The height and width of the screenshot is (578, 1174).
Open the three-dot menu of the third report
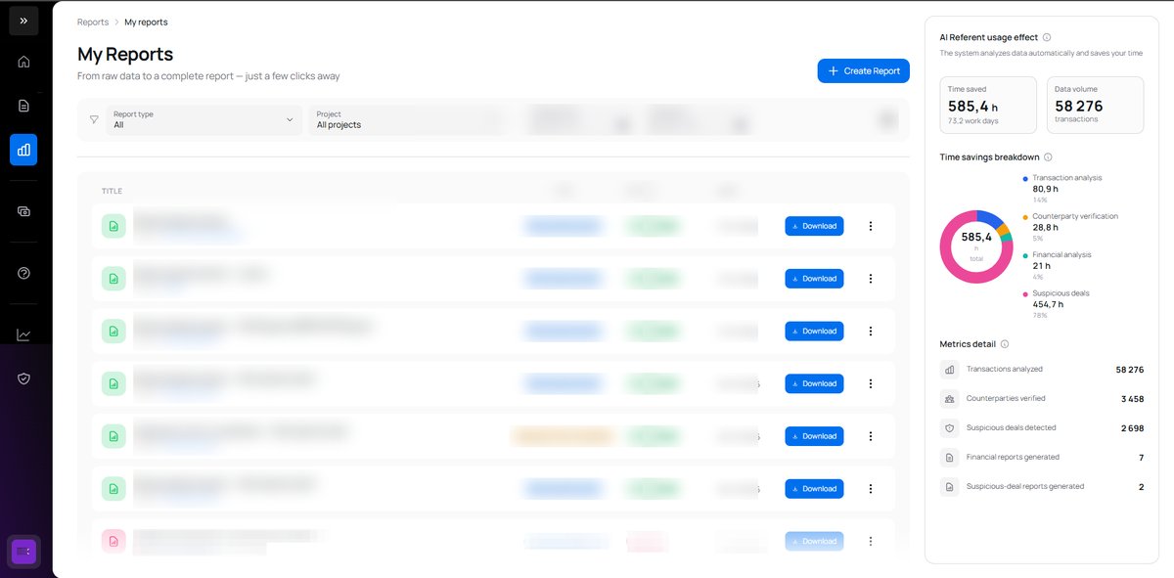pos(871,331)
